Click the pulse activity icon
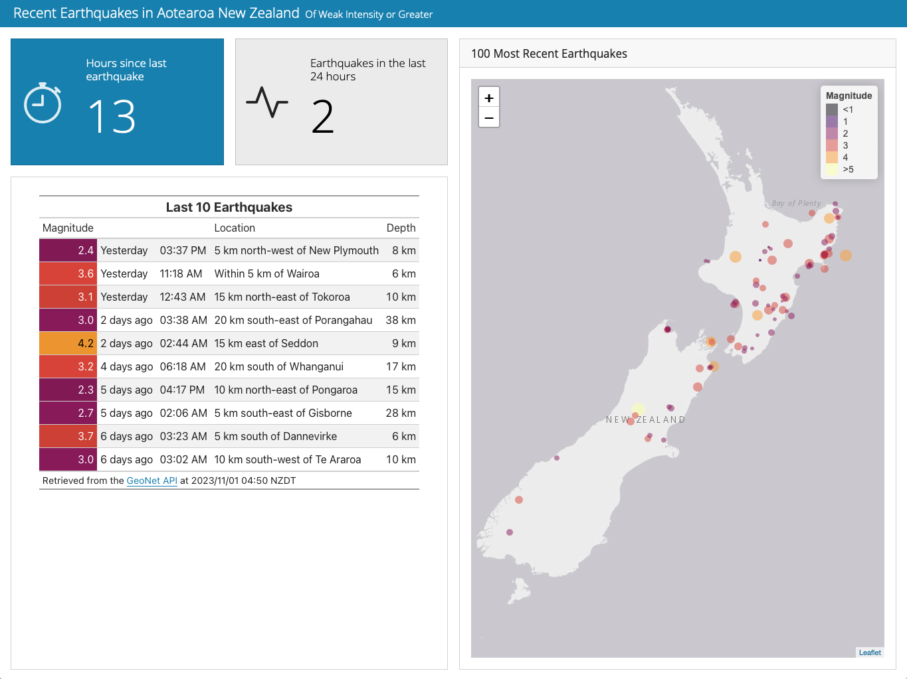907x679 pixels. coord(267,102)
